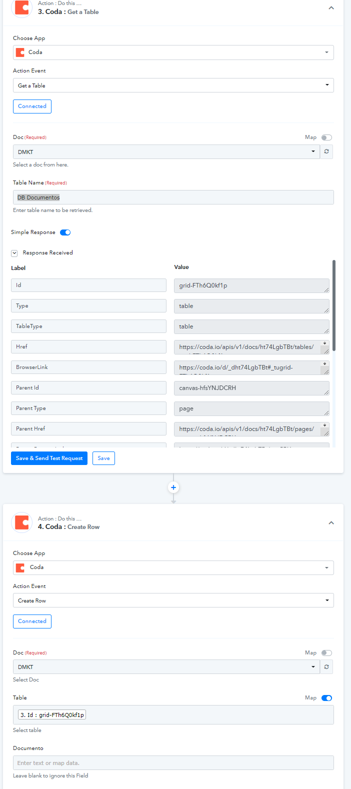Click the plus icon to add a step
This screenshot has width=351, height=789.
(173, 487)
